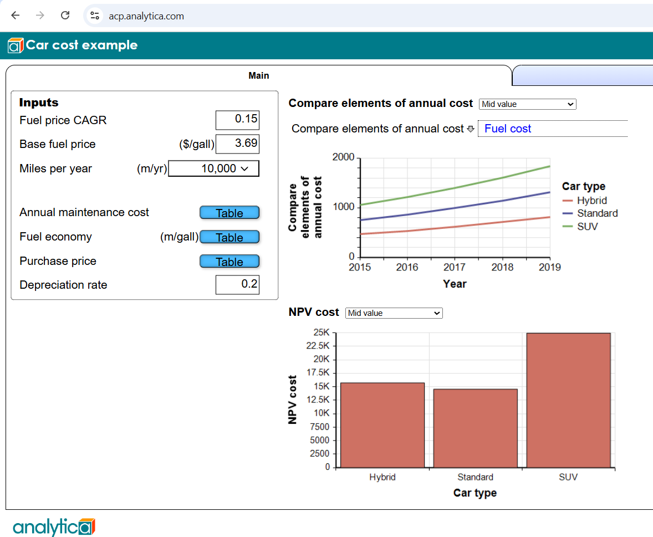Click the Depreciation rate input field
Screen dimensions: 653x537
[237, 285]
